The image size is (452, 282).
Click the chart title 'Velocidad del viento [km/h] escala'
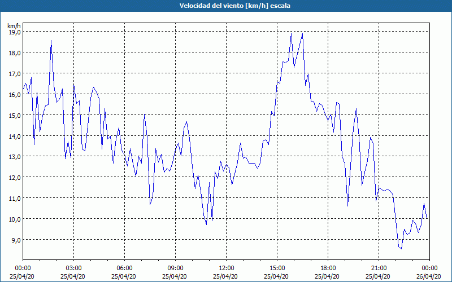234,6
